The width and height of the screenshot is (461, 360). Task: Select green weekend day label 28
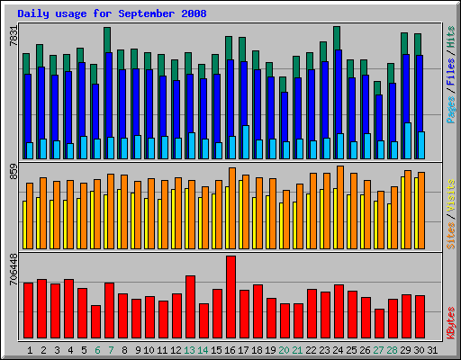click(392, 350)
